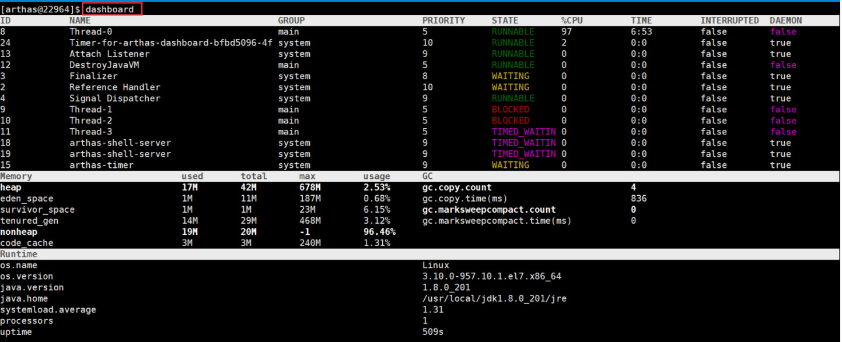Click the tenured_gen row label
The image size is (842, 342).
(x=30, y=220)
